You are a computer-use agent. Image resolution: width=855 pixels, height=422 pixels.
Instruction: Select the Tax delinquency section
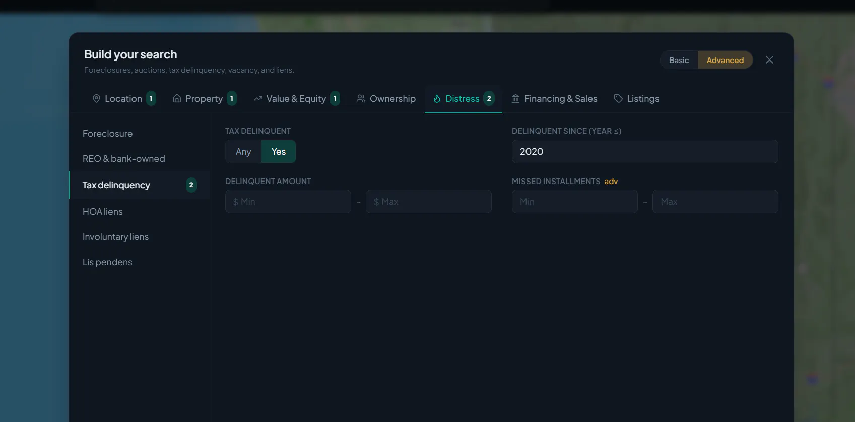(139, 185)
